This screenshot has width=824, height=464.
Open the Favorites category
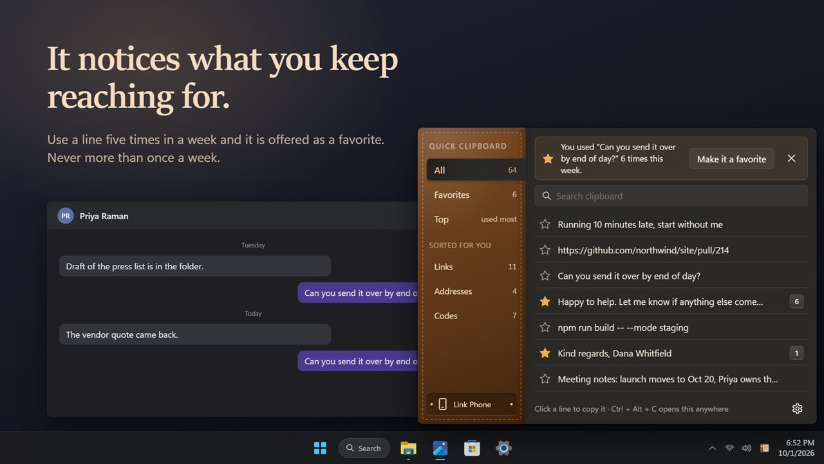tap(475, 195)
